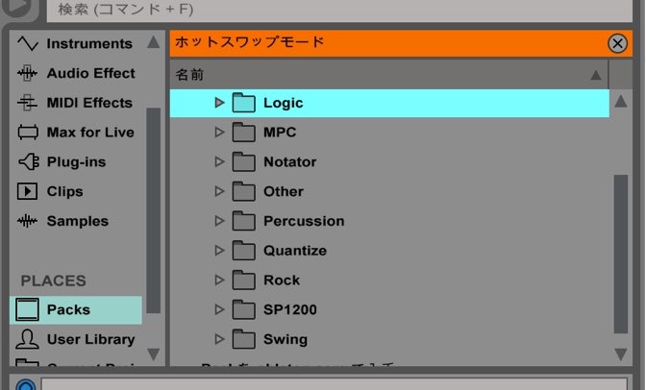Expand the Rock folder
The image size is (646, 390).
(219, 280)
